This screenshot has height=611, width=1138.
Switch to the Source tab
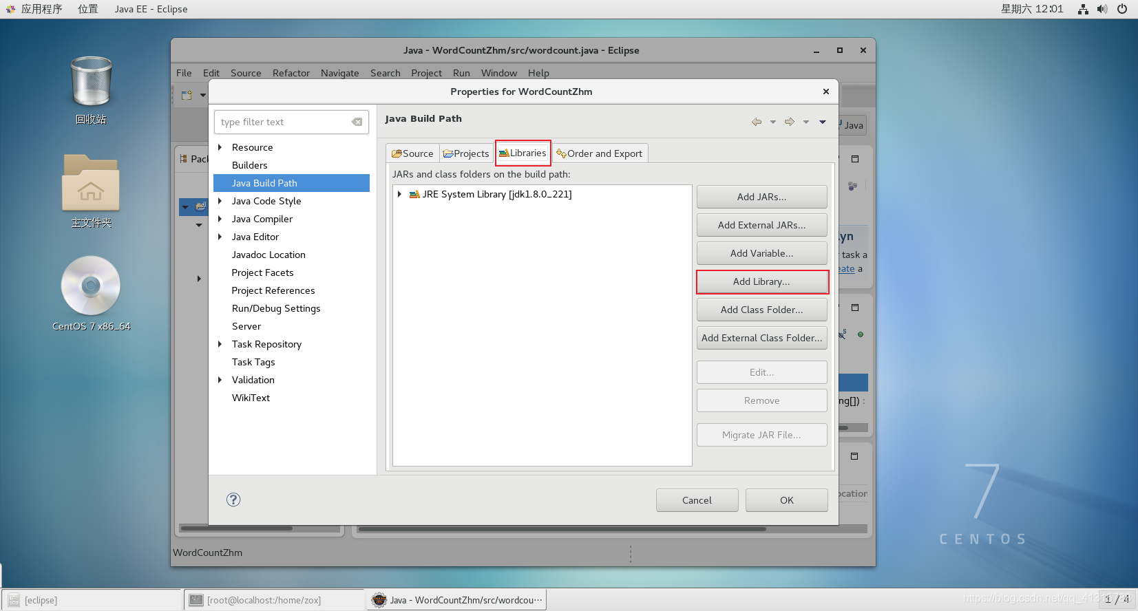412,153
